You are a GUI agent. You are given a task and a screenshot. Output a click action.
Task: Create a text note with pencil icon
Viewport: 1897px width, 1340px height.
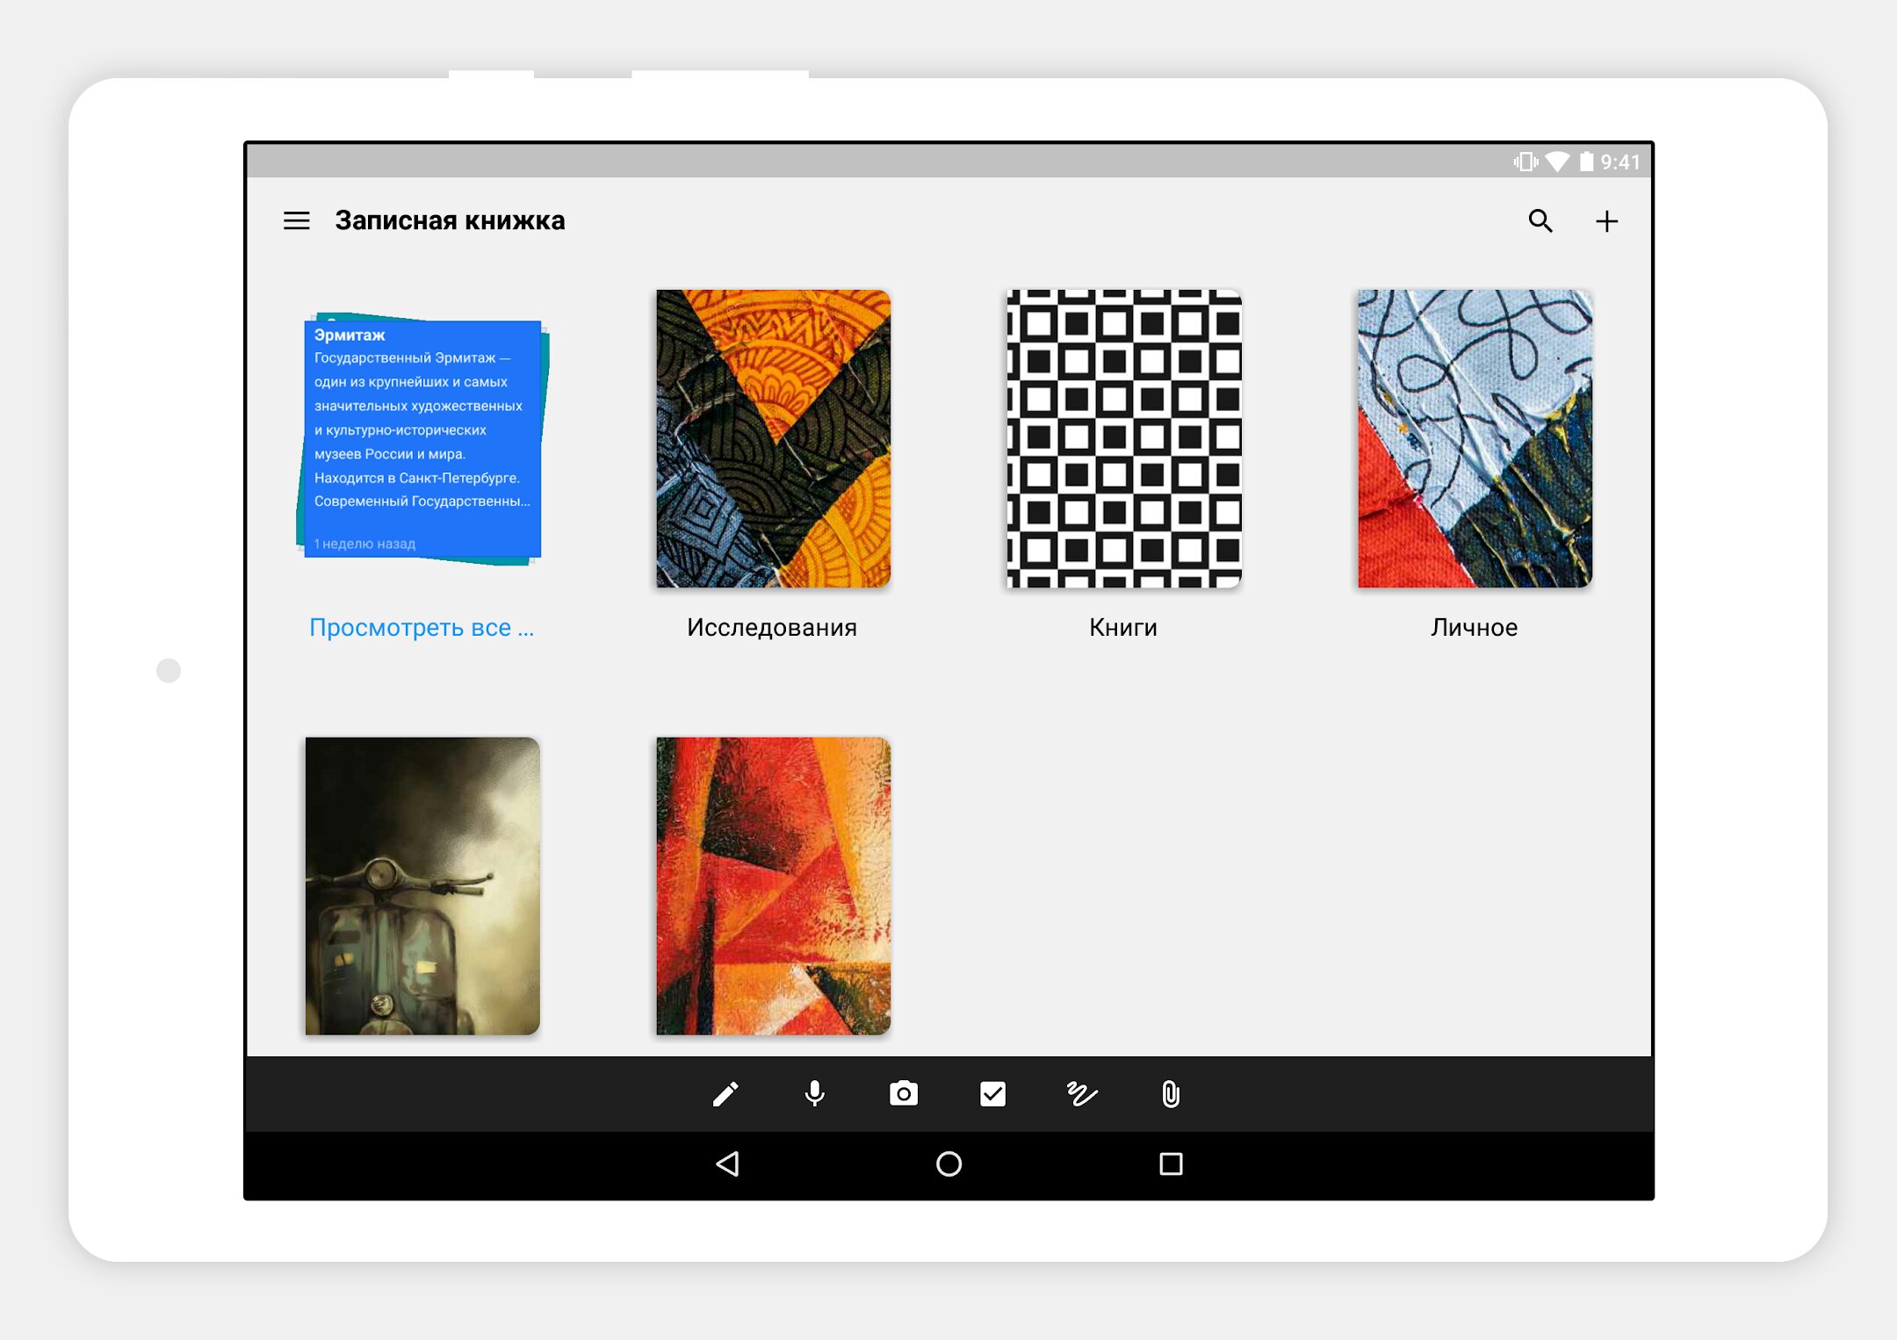point(725,1093)
